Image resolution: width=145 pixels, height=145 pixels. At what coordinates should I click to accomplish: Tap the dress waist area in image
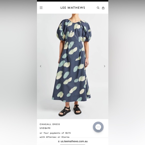click(73, 41)
